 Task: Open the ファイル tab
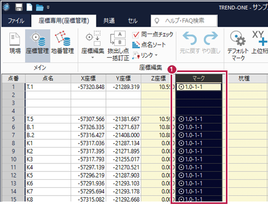point(16,21)
